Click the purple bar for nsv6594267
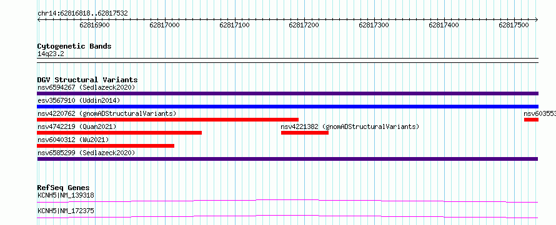This screenshot has width=556, height=225. point(287,93)
